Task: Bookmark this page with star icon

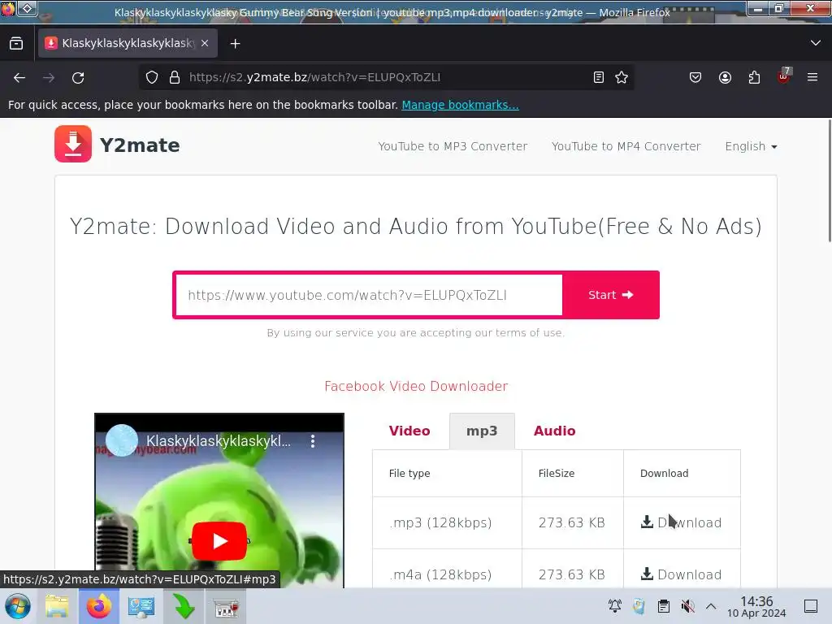Action: [622, 77]
